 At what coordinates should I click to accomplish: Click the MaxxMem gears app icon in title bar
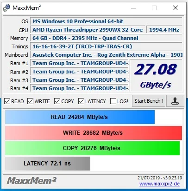pos(6,8)
